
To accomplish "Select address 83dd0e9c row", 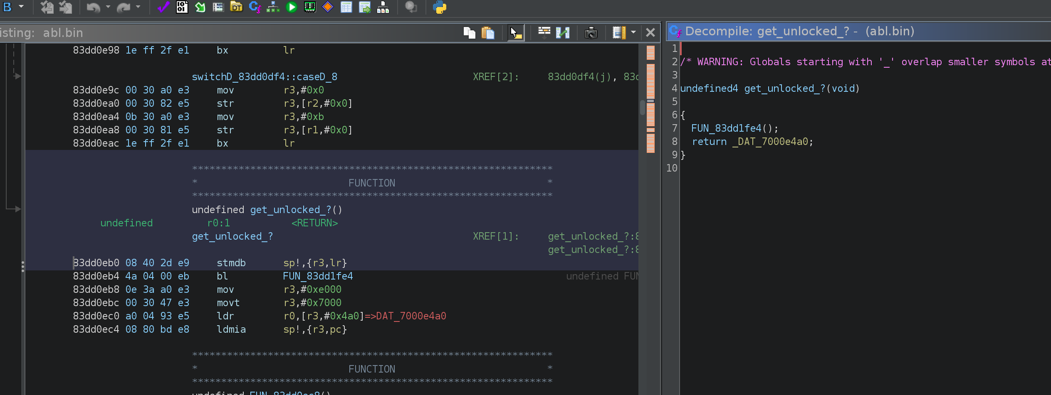I will [x=96, y=90].
